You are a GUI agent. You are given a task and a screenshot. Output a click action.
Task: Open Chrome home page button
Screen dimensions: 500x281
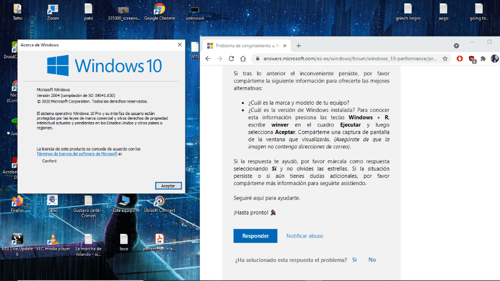click(x=243, y=59)
